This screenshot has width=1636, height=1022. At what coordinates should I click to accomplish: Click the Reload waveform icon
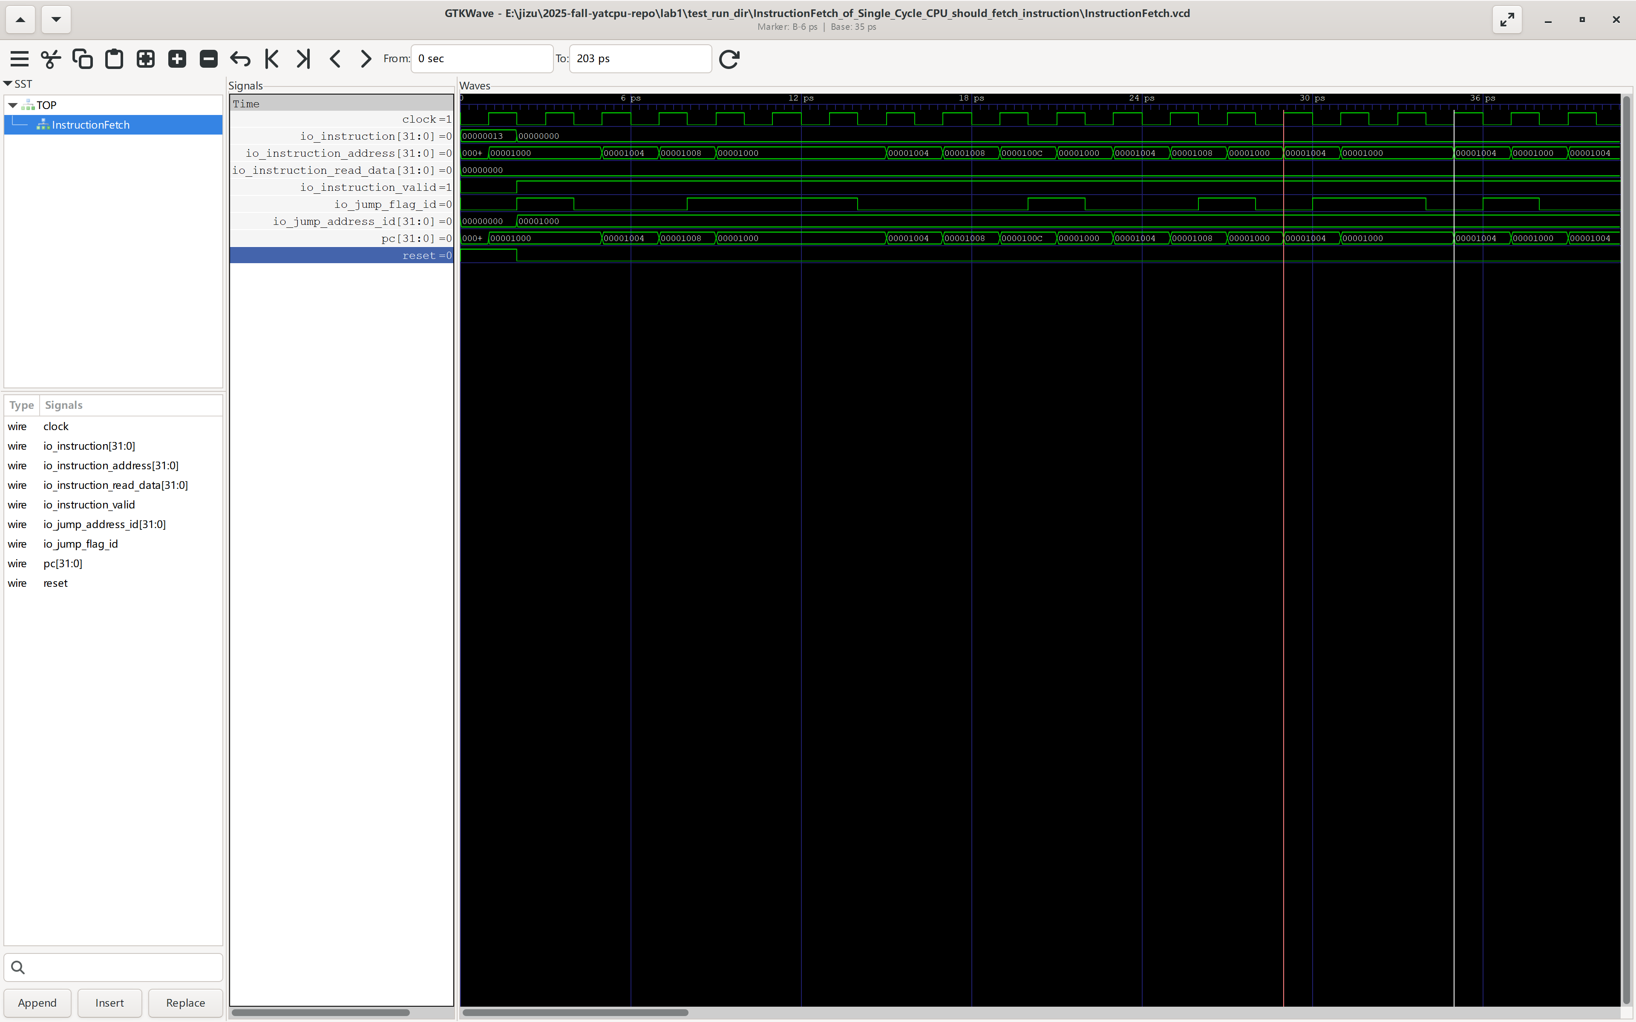click(x=729, y=59)
